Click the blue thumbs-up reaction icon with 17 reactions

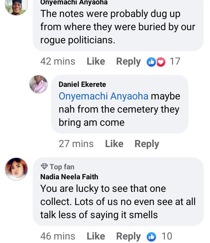pos(151,62)
